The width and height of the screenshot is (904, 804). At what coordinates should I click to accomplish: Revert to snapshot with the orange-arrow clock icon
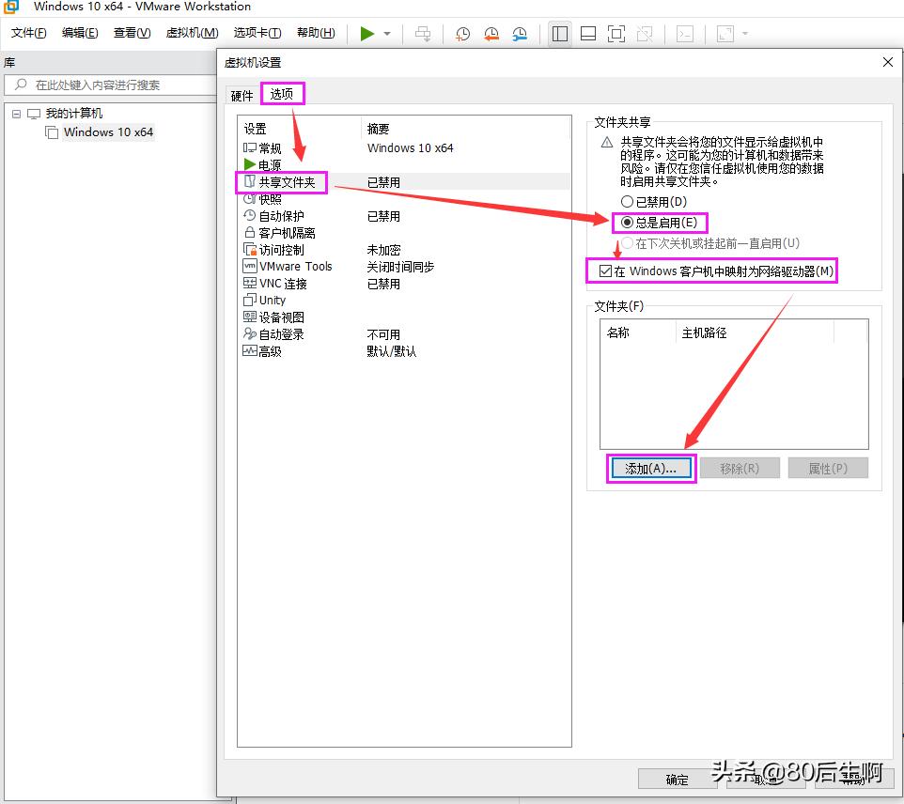pyautogui.click(x=491, y=34)
